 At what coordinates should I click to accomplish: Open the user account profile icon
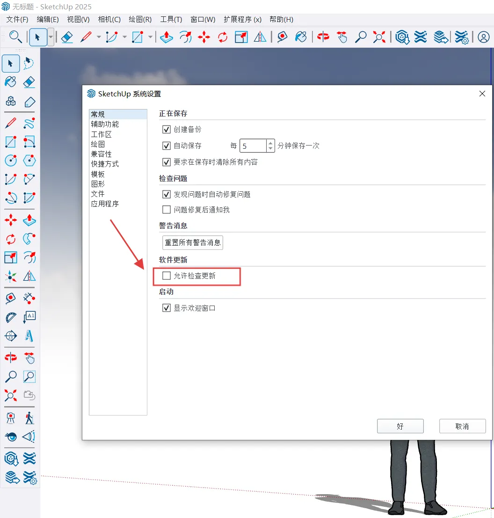[483, 36]
